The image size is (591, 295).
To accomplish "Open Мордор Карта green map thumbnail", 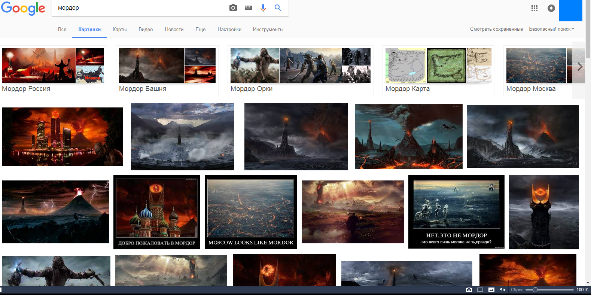I will [x=447, y=66].
